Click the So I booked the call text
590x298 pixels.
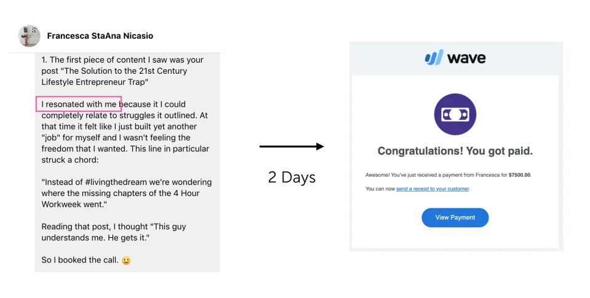pos(80,260)
